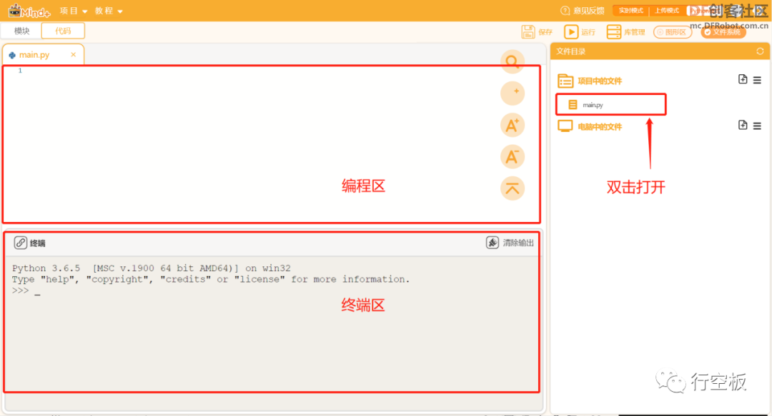
Task: Click the jump-to-top arrow icon in editor
Action: click(x=513, y=188)
